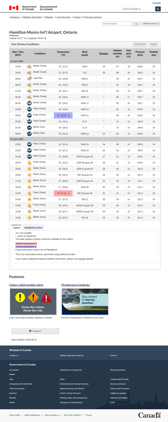Image resolution: width=168 pixels, height=422 pixels.
Task: Click the Mostly Cloudy icon at 08:00
Action: [x=30, y=85]
